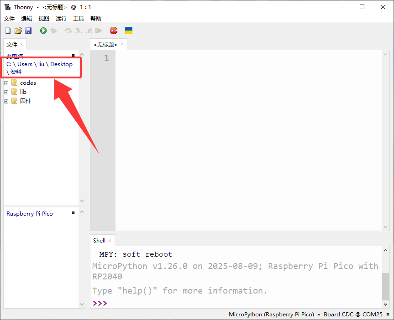Start debugging with the bug icon

click(53, 31)
